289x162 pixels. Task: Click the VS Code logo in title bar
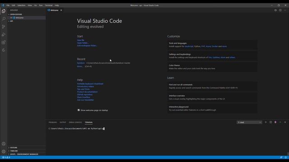[3, 5]
